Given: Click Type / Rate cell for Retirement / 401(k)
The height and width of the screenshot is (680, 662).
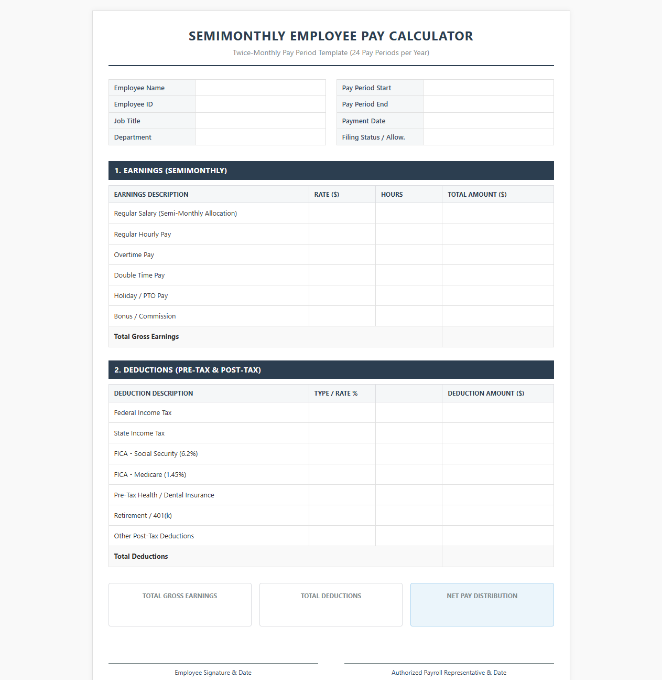Looking at the screenshot, I should pos(342,515).
